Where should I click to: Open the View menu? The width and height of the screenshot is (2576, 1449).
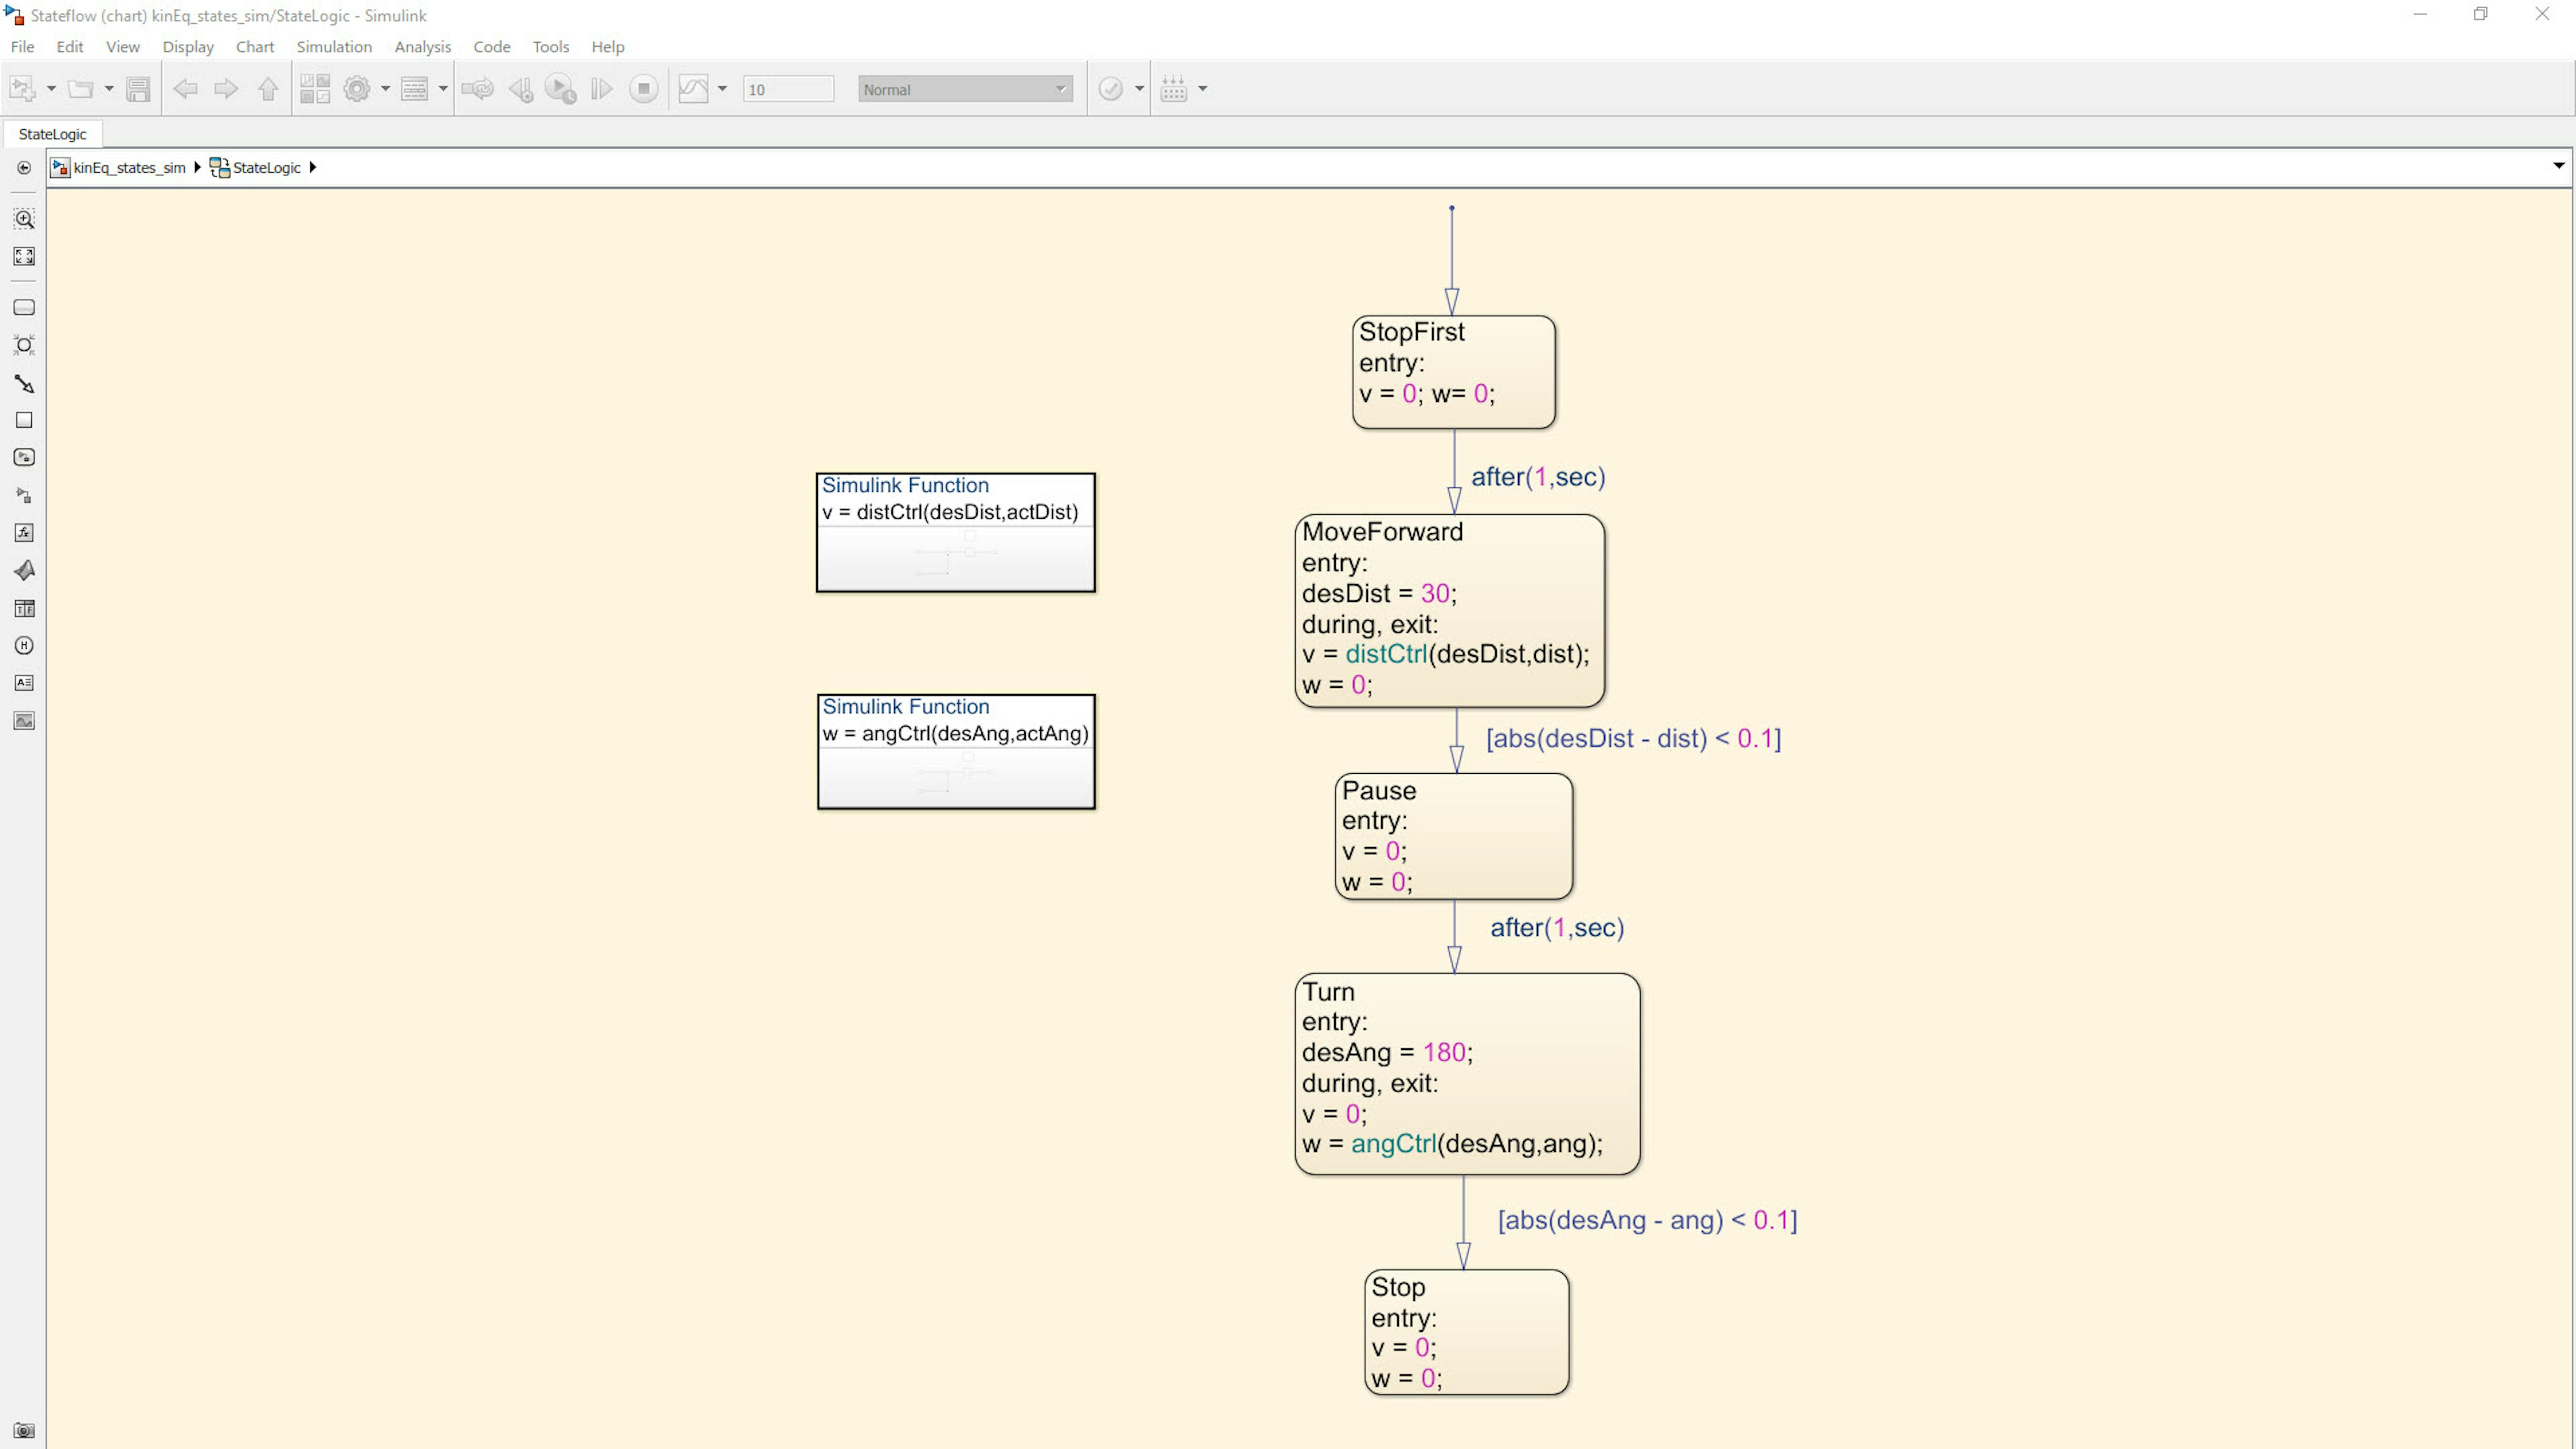coord(123,46)
